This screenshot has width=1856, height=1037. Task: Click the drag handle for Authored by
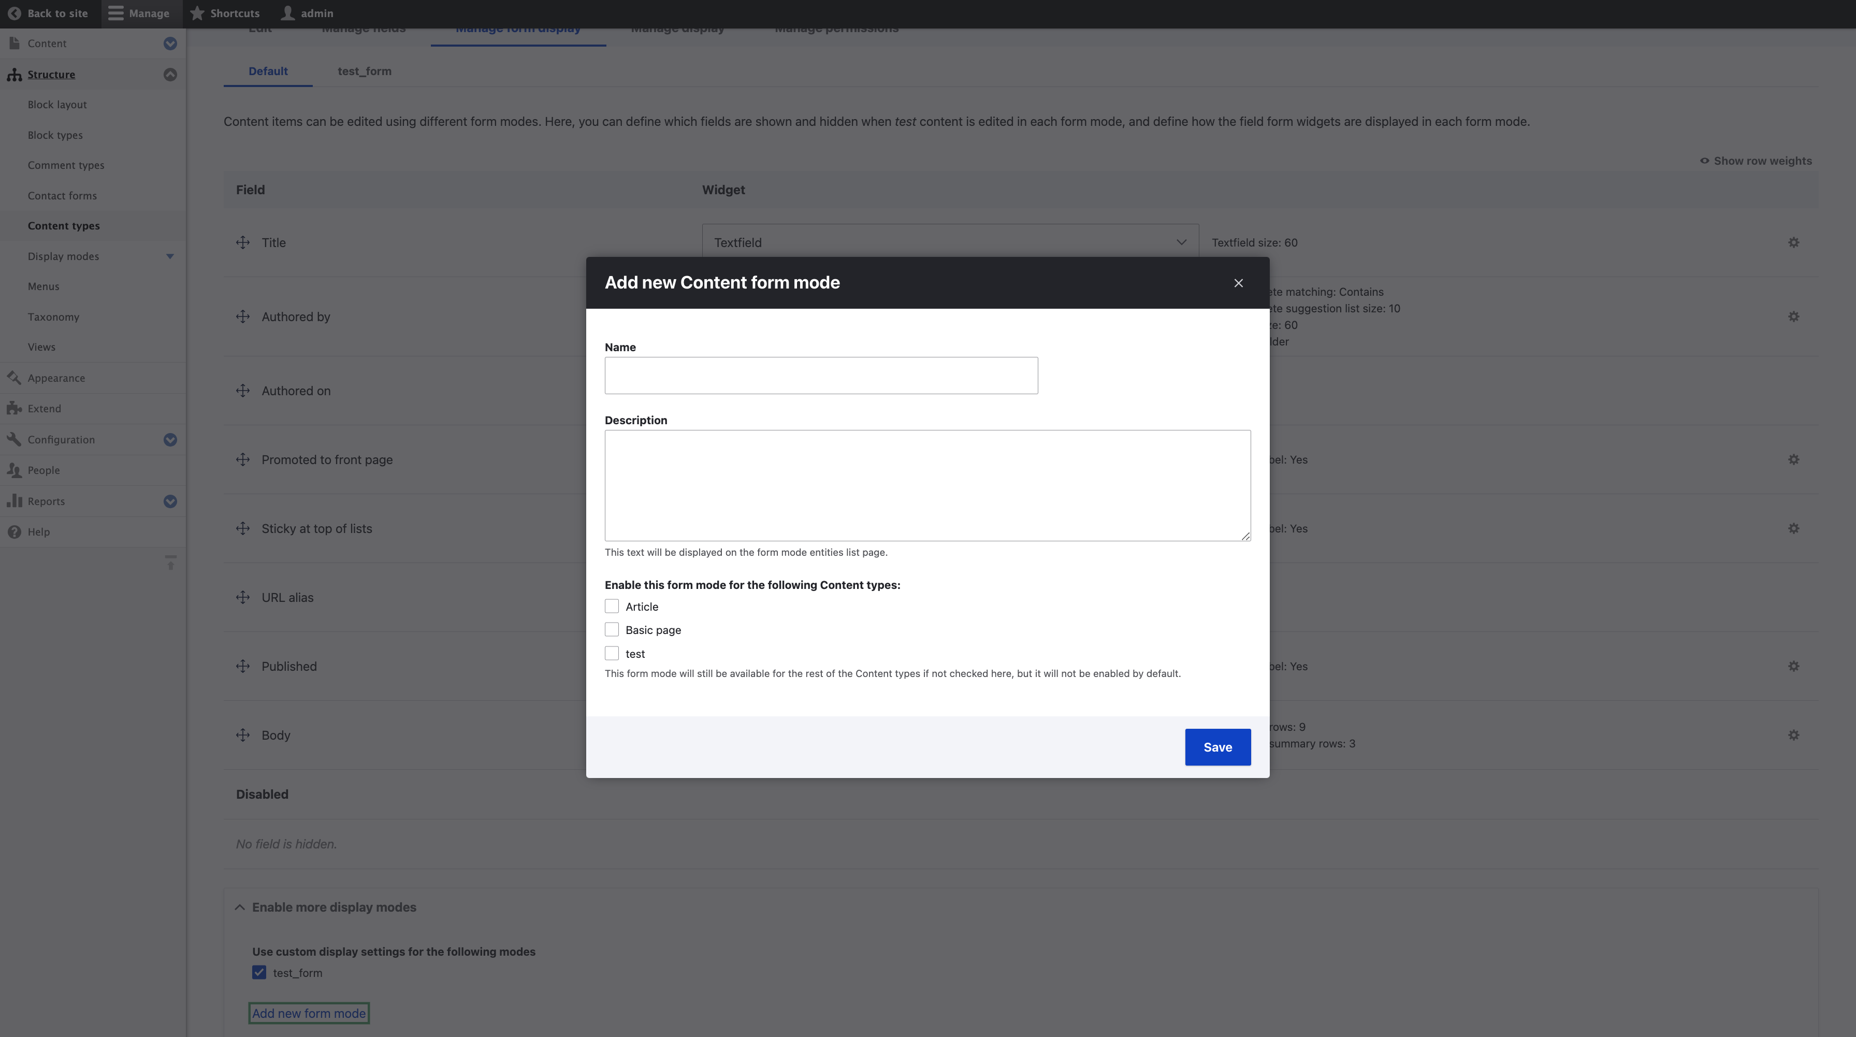pyautogui.click(x=243, y=316)
